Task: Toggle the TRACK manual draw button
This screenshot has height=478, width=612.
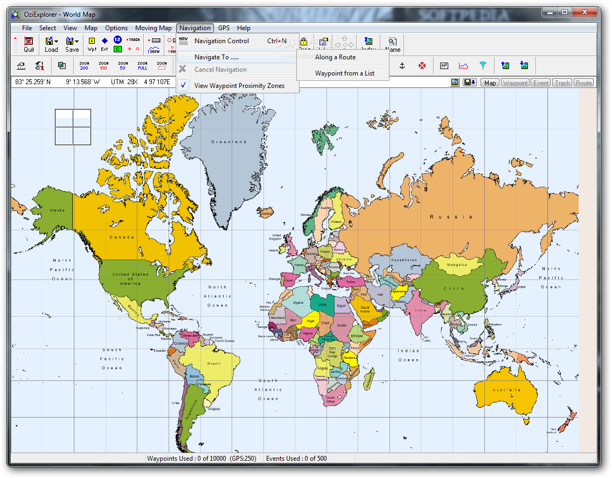Action: (x=133, y=39)
